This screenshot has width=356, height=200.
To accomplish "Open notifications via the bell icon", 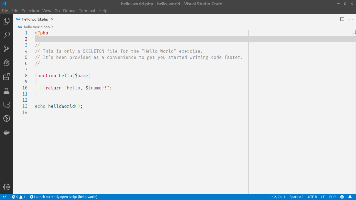I will (350, 197).
